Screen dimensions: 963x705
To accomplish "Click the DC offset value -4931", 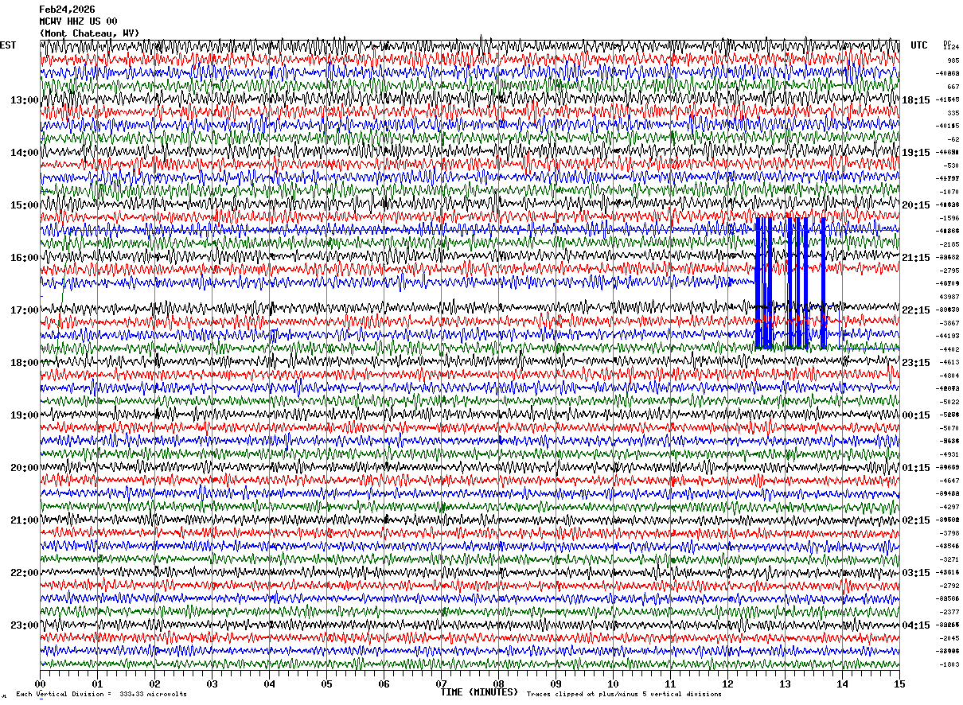I will tap(950, 454).
